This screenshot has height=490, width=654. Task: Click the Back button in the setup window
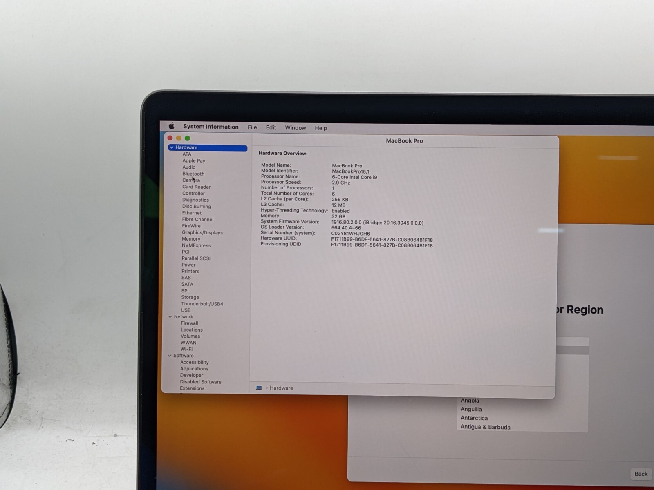pos(641,474)
